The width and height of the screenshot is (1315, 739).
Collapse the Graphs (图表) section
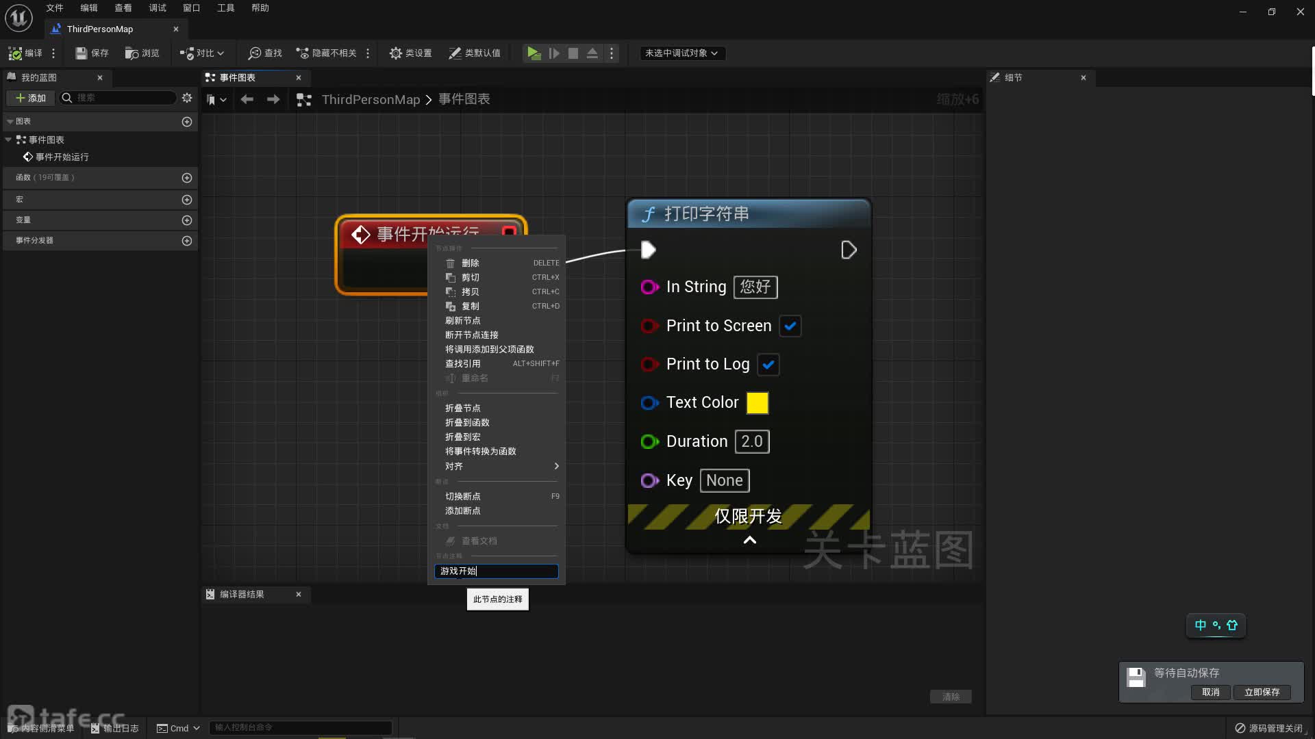(x=10, y=122)
